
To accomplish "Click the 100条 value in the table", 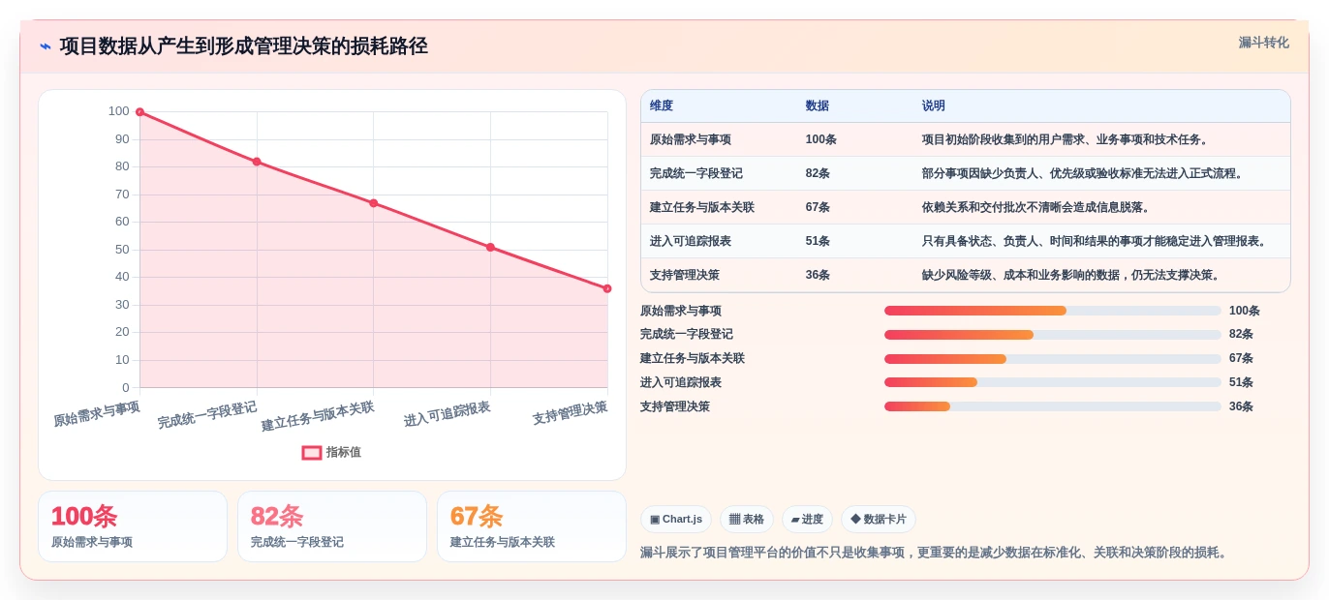I will [x=821, y=139].
